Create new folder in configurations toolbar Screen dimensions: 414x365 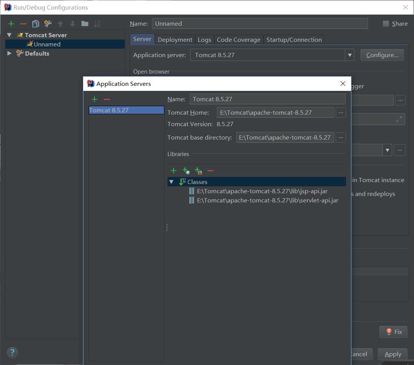85,24
